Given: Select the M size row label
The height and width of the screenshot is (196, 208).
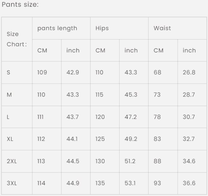Looking at the screenshot, I should [9, 95].
